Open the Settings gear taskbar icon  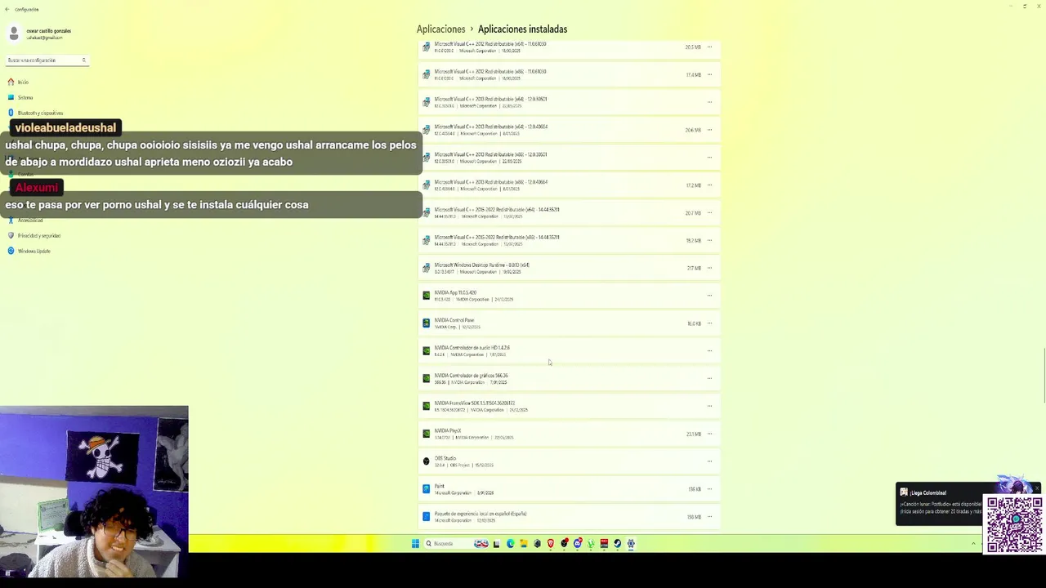(631, 544)
